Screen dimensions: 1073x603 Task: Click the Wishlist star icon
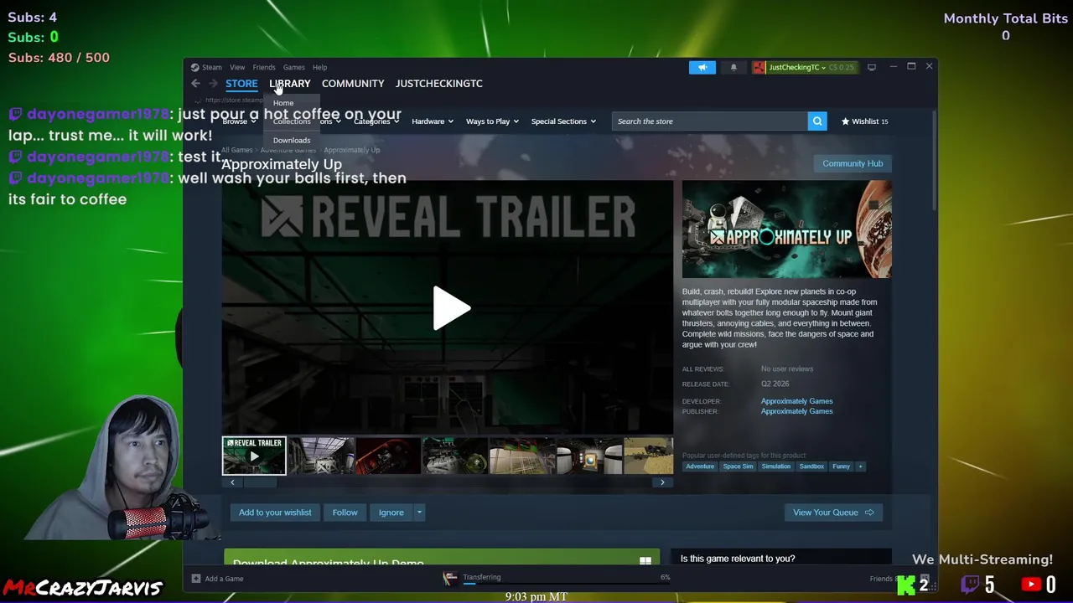[x=845, y=121]
